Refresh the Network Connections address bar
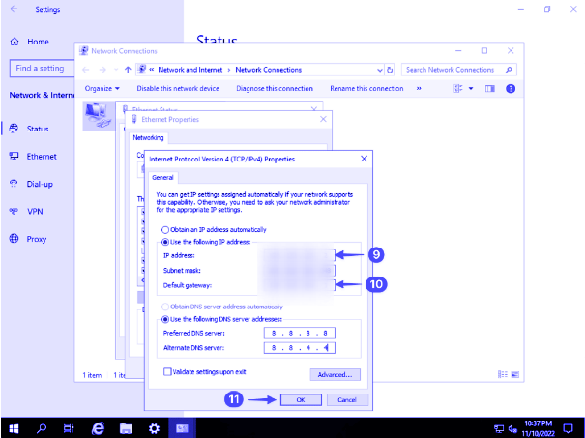Image resolution: width=585 pixels, height=438 pixels. (x=390, y=70)
